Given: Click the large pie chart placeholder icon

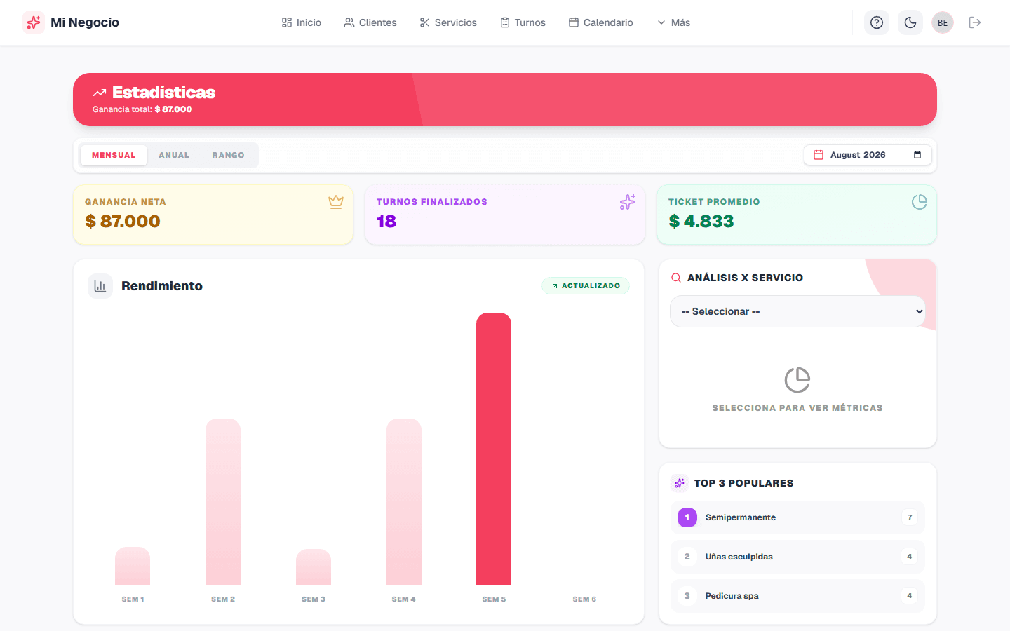Looking at the screenshot, I should tap(797, 380).
